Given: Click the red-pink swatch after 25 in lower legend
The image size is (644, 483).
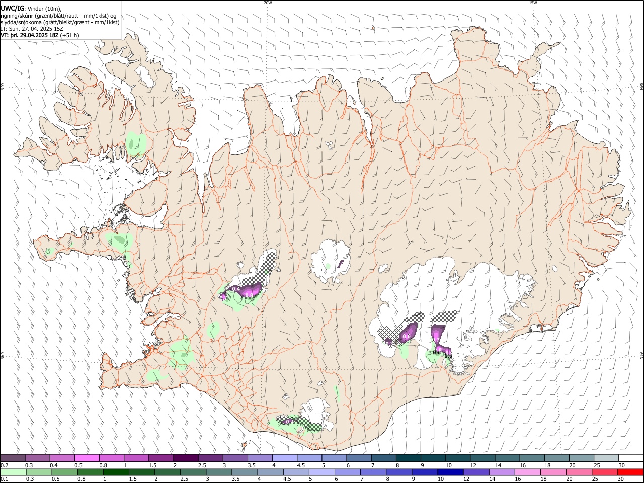Looking at the screenshot, I should tap(605, 472).
